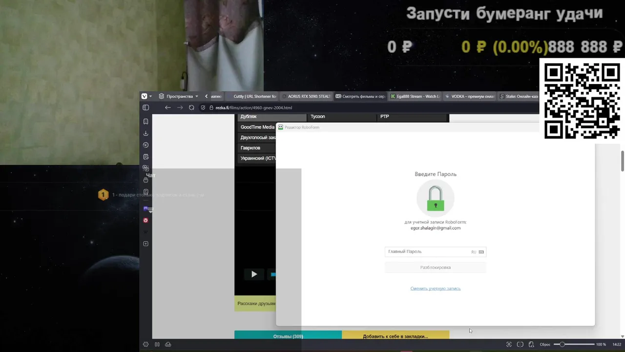Switch to the Cuttly URL Shortener tab
625x352 pixels.
[x=251, y=96]
